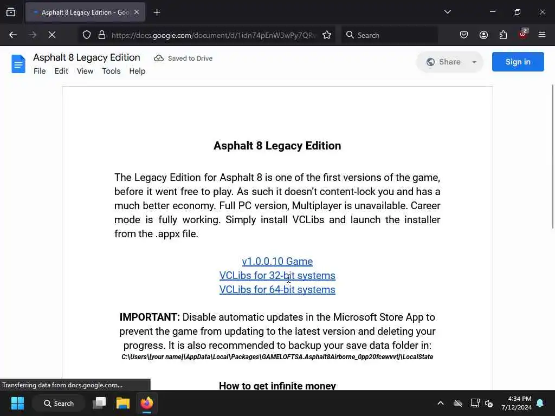Open the Tools menu in Google Docs

(x=111, y=71)
